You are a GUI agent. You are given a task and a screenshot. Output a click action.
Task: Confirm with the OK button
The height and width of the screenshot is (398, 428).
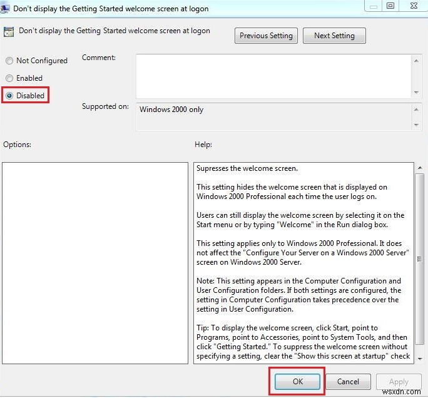[297, 381]
